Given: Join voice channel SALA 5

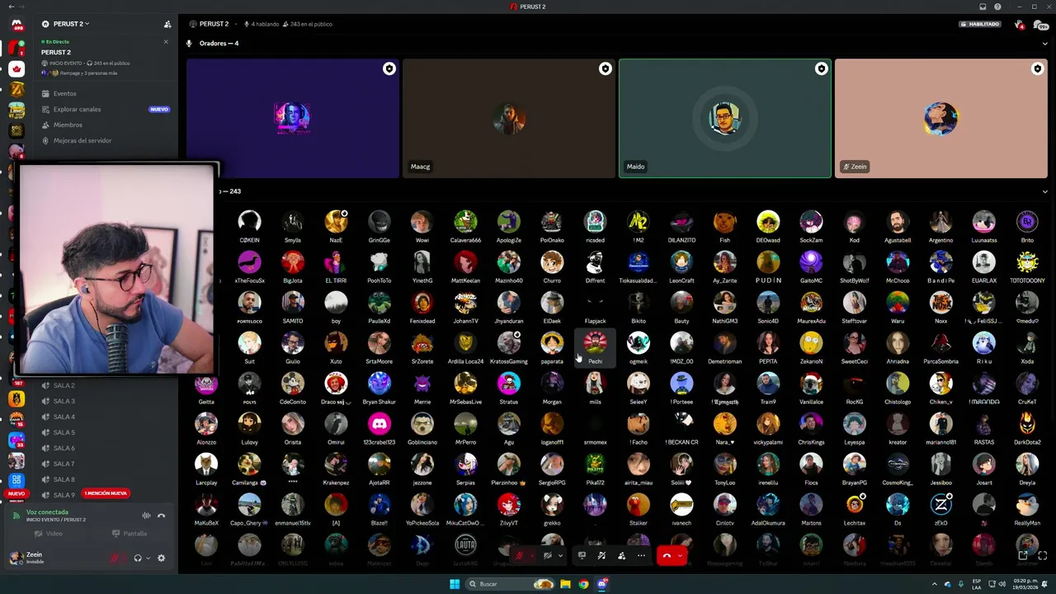Looking at the screenshot, I should click(x=64, y=432).
